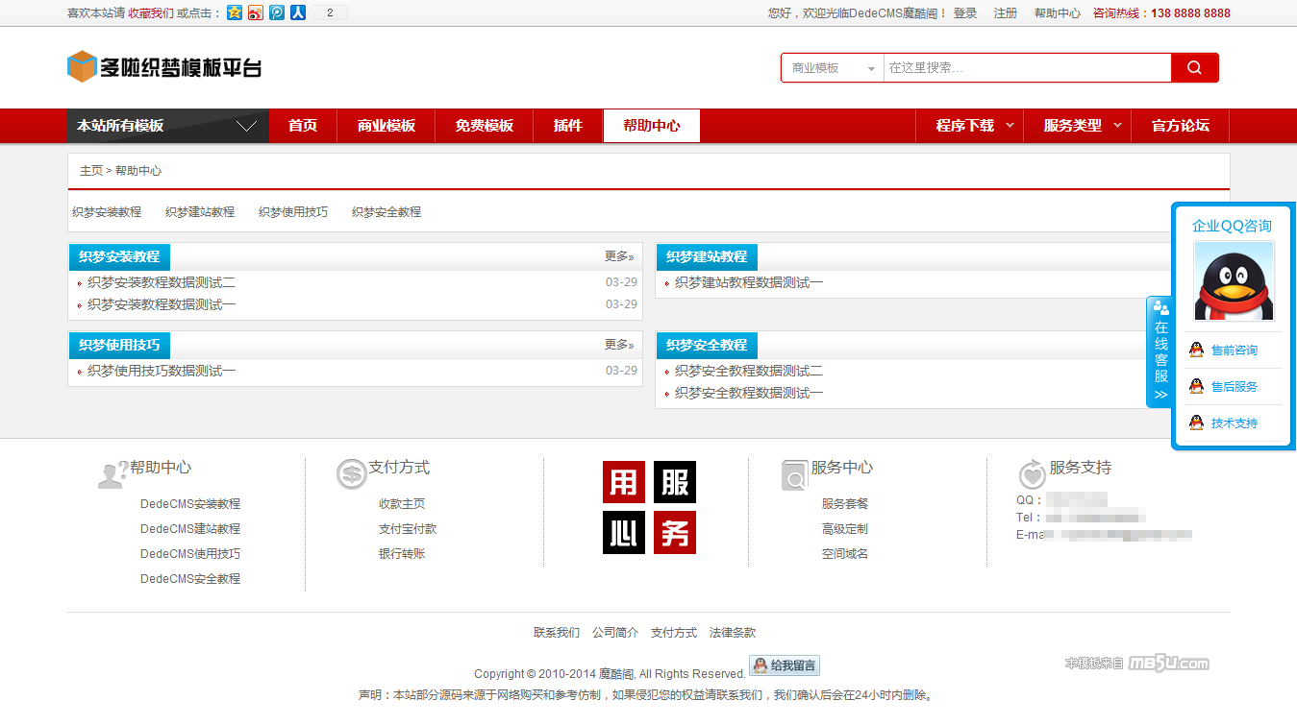Expand the 程序下载 nav dropdown
The height and width of the screenshot is (725, 1297).
pyautogui.click(x=974, y=126)
